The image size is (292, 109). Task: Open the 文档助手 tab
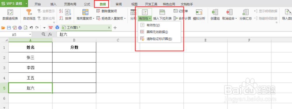click(187, 4)
